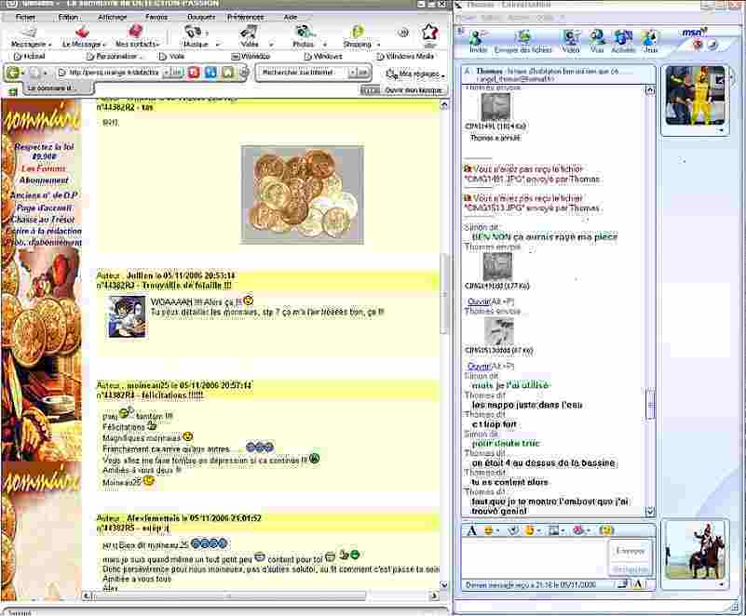
Task: Click the font letter A icon above the message box
Action: 471,530
